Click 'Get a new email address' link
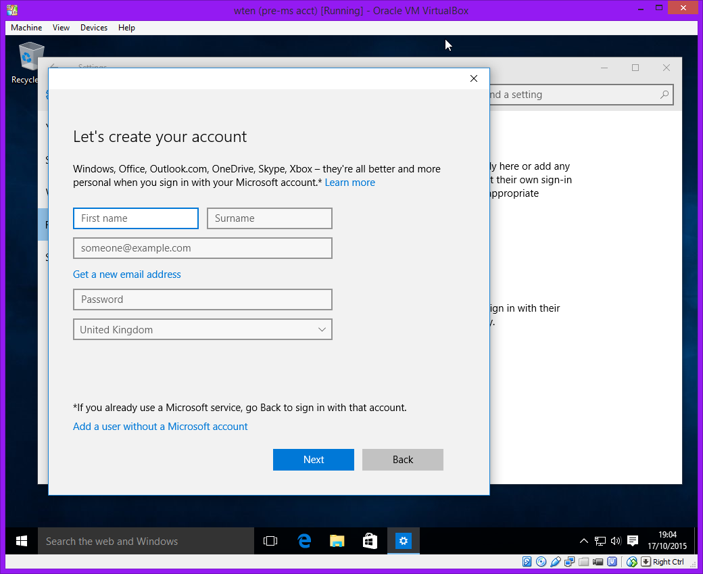The height and width of the screenshot is (574, 703). point(127,274)
